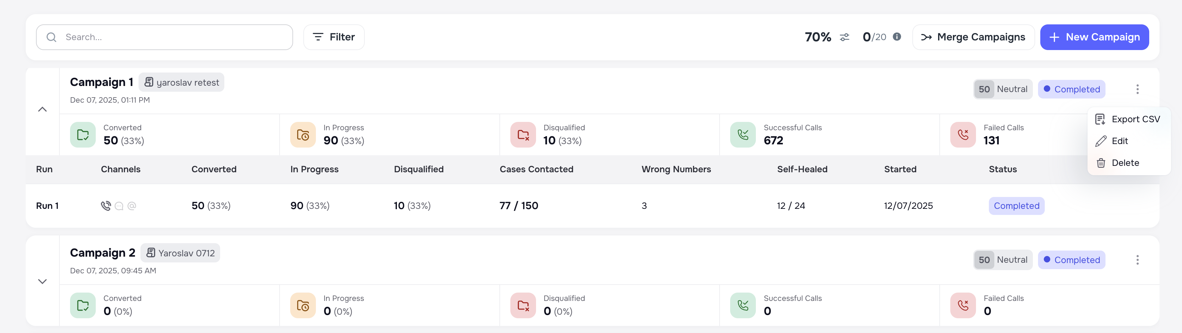This screenshot has width=1182, height=333.
Task: Select the phone channel icon in Run 1
Action: [106, 206]
